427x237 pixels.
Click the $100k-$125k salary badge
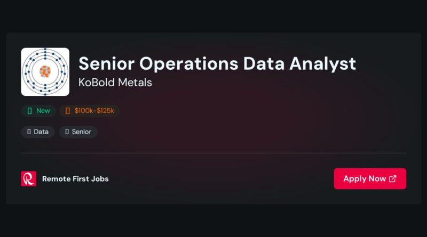(89, 111)
